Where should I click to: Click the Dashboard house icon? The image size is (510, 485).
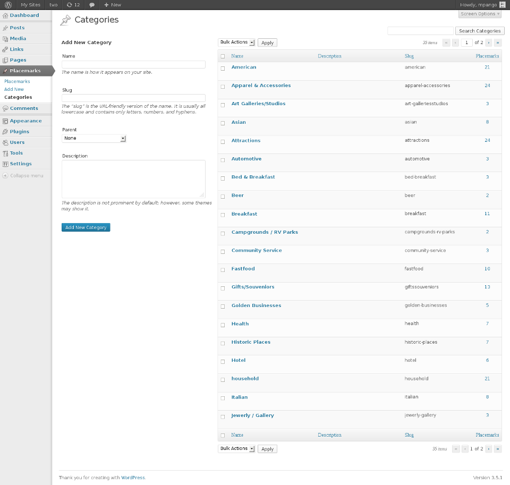pyautogui.click(x=5, y=15)
